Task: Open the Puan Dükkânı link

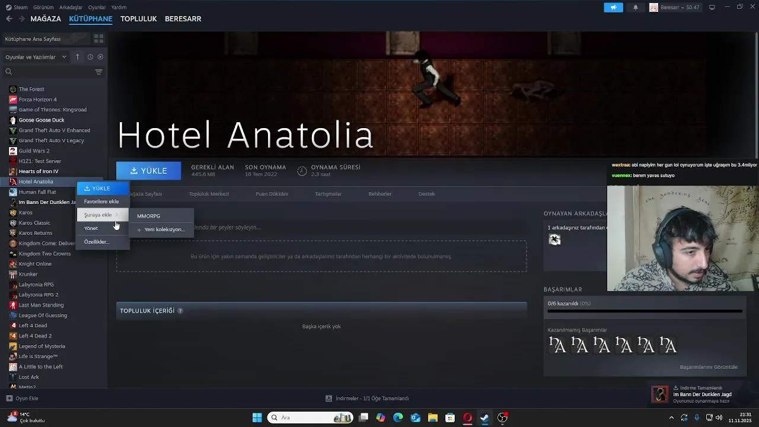Action: pyautogui.click(x=272, y=194)
